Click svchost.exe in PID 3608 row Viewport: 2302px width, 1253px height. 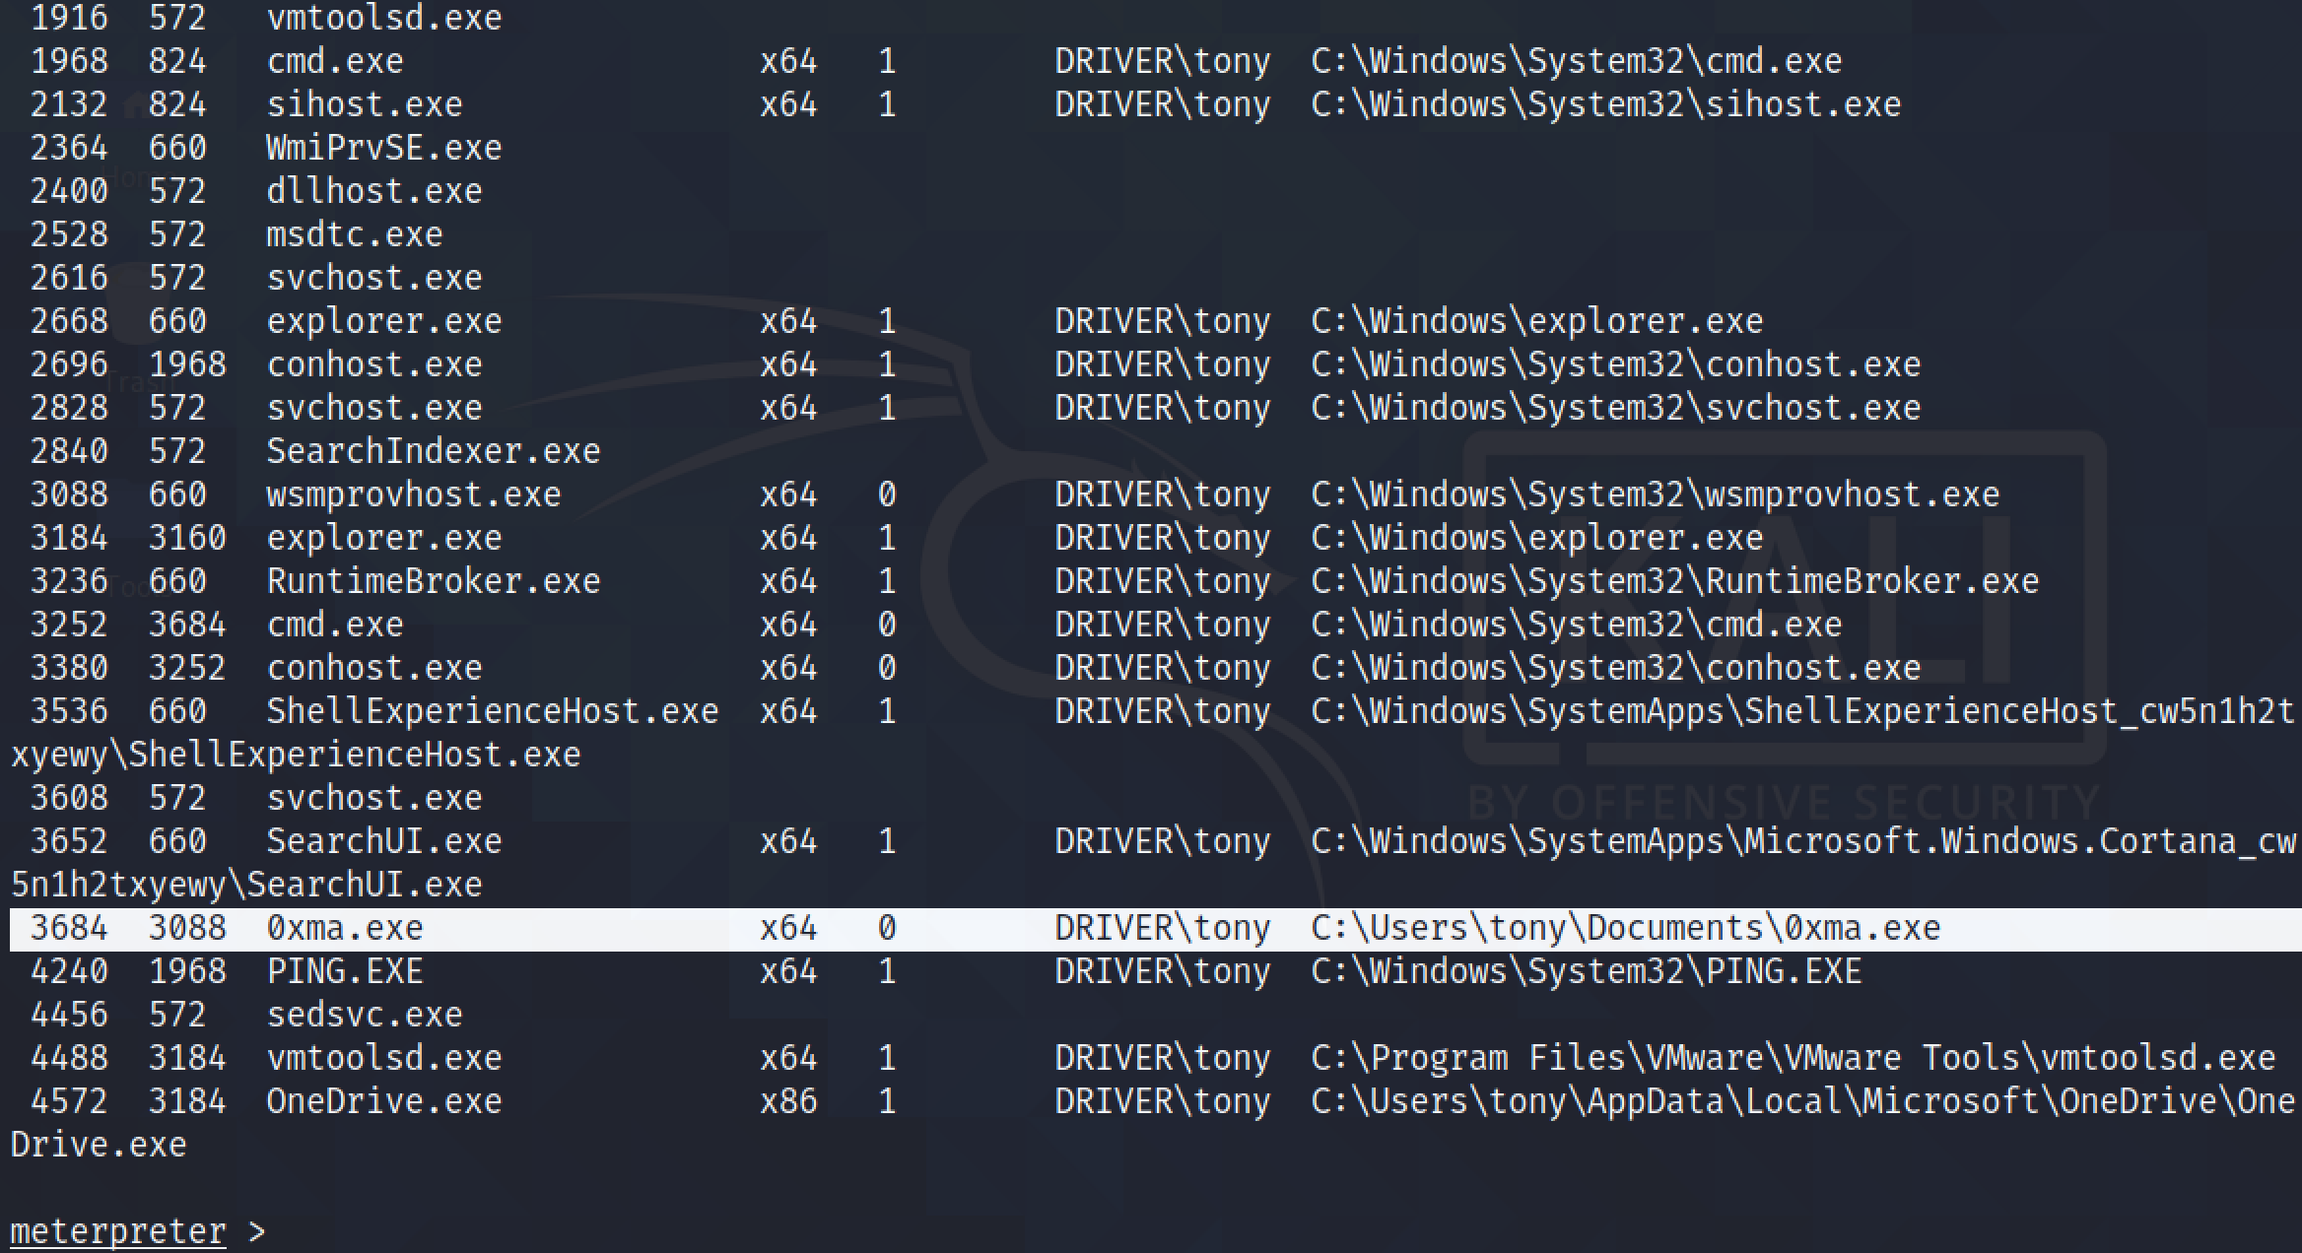tap(374, 798)
